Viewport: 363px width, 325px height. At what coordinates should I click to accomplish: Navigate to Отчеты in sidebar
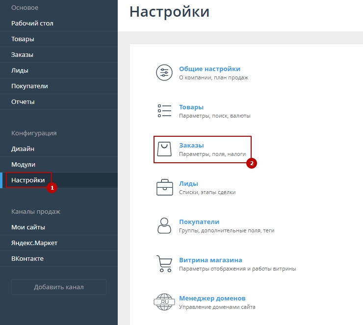(23, 102)
